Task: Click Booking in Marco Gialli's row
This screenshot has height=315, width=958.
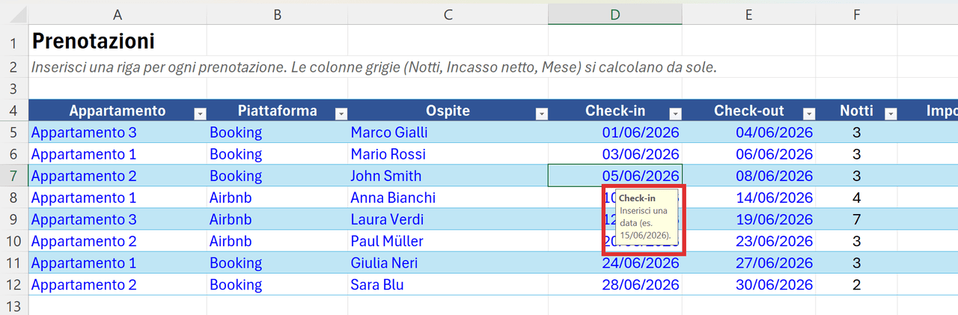Action: point(277,132)
